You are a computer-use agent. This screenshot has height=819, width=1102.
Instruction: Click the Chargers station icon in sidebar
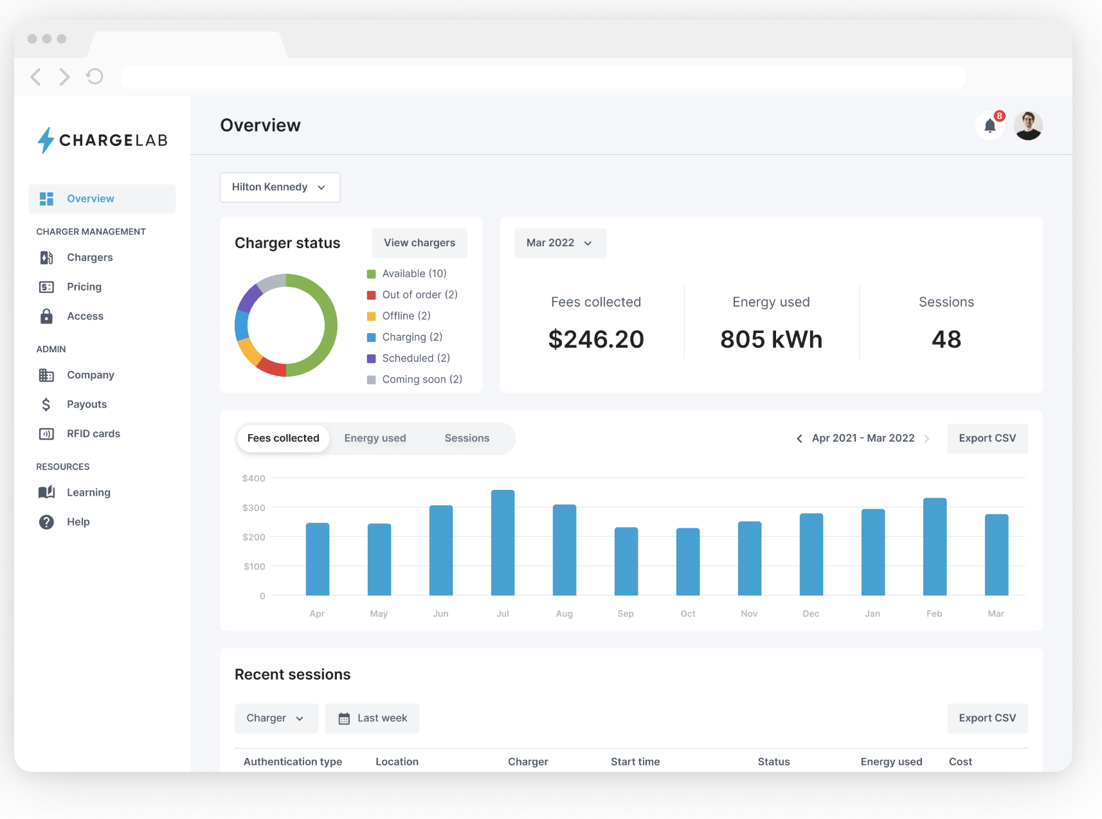tap(46, 258)
